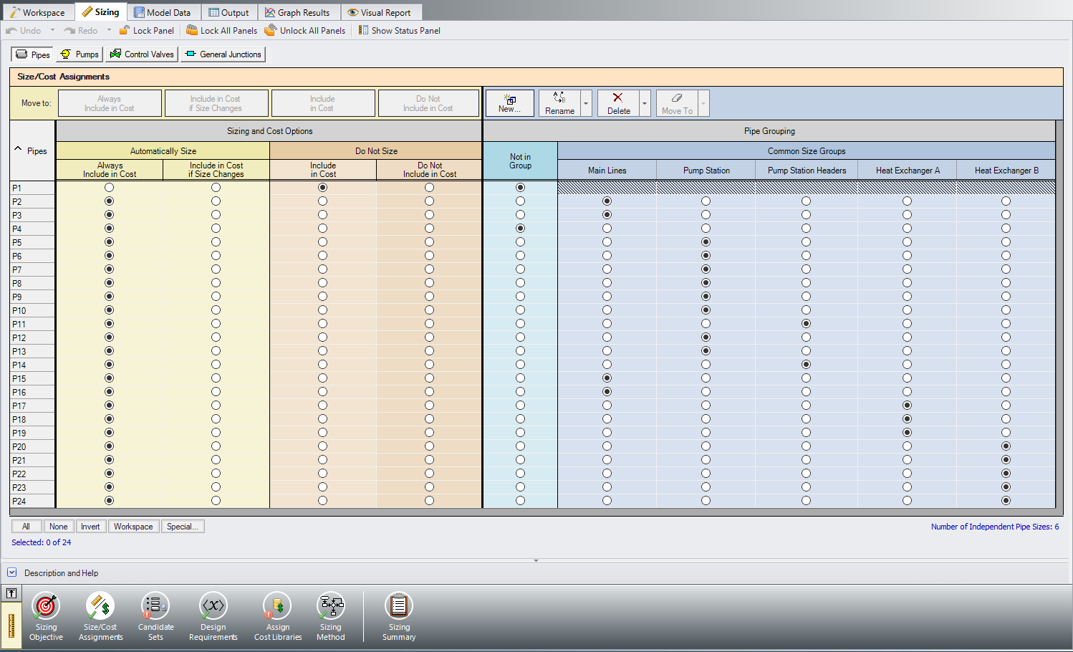Collapse the Description and Help section
This screenshot has height=652, width=1073.
[x=11, y=572]
